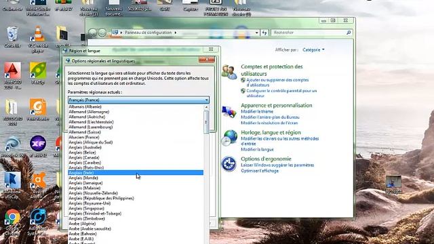Image resolution: width=434 pixels, height=244 pixels.
Task: Click shield icon beside Configurer le contrôle parental
Action: tap(243, 91)
